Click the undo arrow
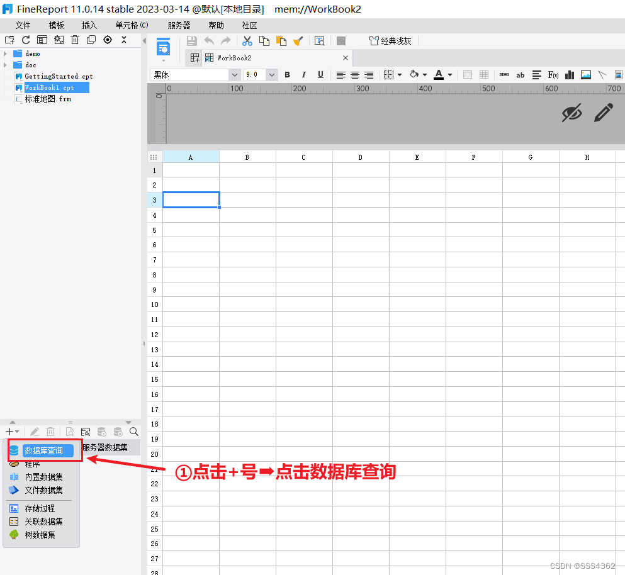625x575 pixels. pos(209,41)
